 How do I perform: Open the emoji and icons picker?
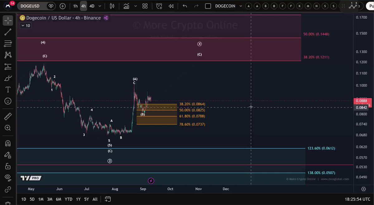(8, 101)
